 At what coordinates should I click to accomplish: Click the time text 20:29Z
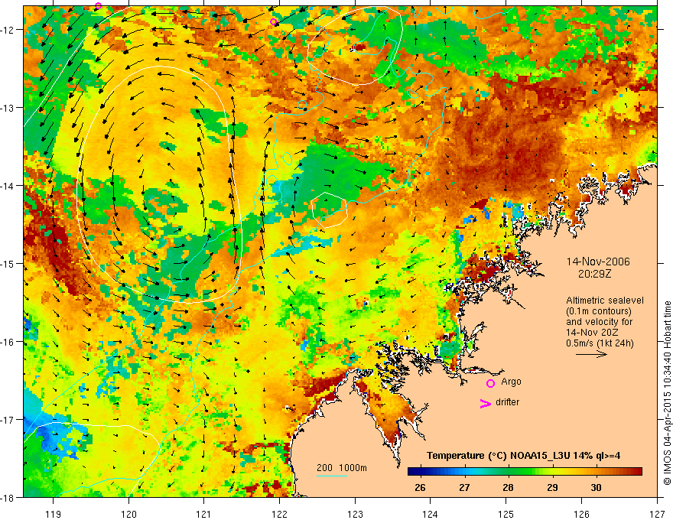click(x=594, y=274)
